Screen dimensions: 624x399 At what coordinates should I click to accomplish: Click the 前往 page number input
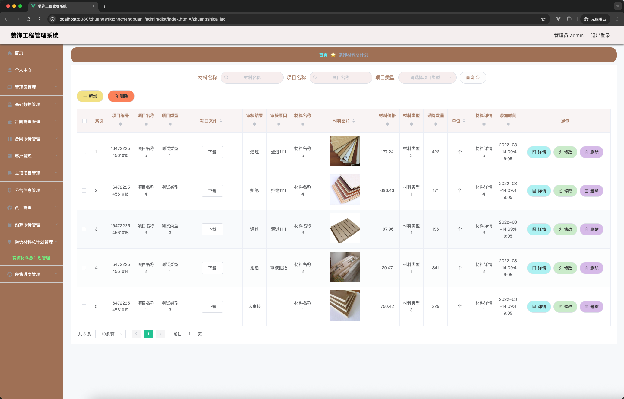[189, 334]
